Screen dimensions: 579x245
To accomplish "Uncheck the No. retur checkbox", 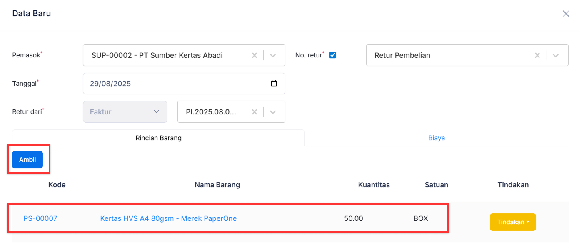I will coord(332,54).
